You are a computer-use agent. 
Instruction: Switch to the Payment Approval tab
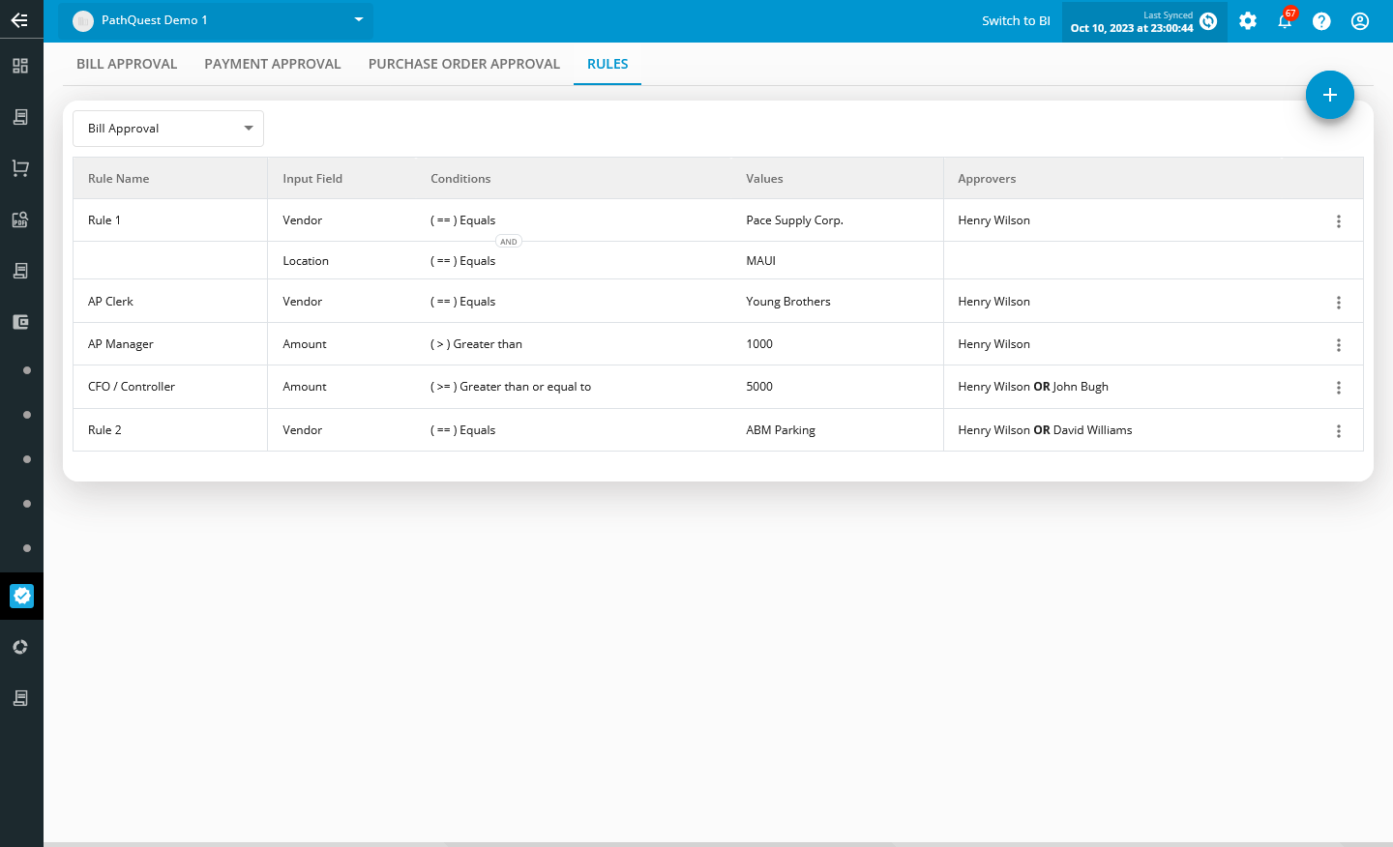273,64
